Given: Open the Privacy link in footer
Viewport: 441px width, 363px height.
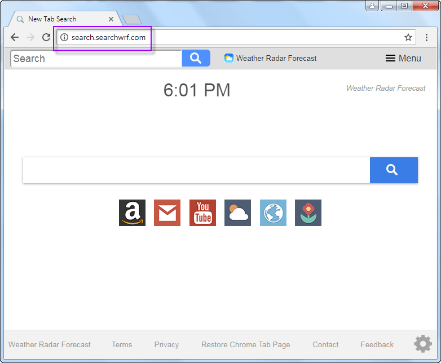Looking at the screenshot, I should 166,344.
